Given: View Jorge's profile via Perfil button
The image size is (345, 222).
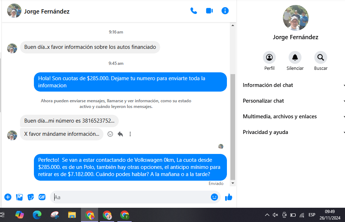Looking at the screenshot, I should click(269, 57).
